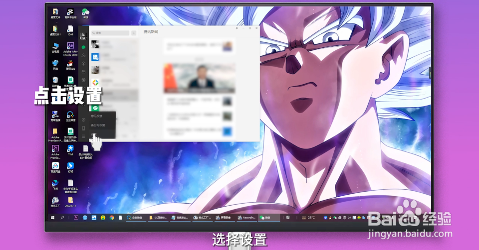Switch to 格式工厂 taskbar window

pos(202,218)
